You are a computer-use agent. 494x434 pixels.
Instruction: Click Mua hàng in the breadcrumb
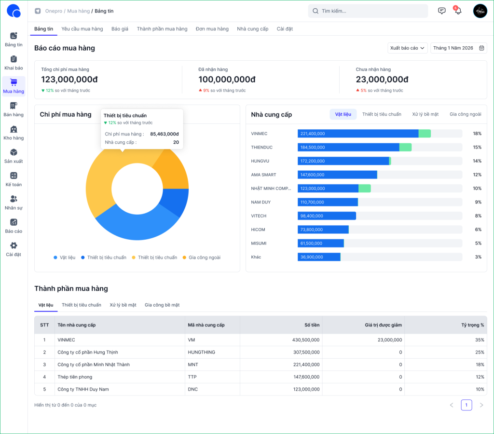[x=78, y=11]
